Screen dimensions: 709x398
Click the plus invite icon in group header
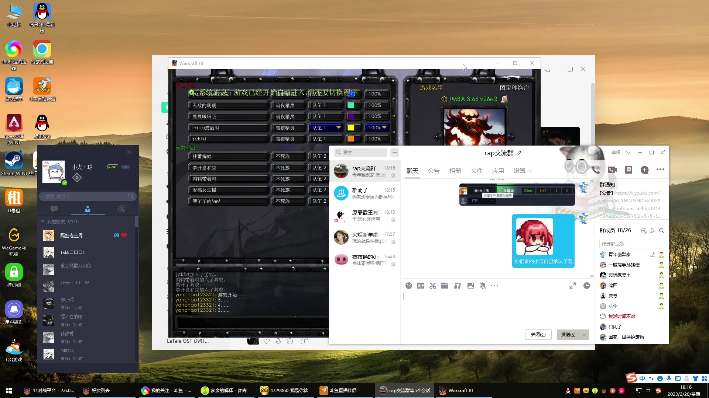coord(645,170)
